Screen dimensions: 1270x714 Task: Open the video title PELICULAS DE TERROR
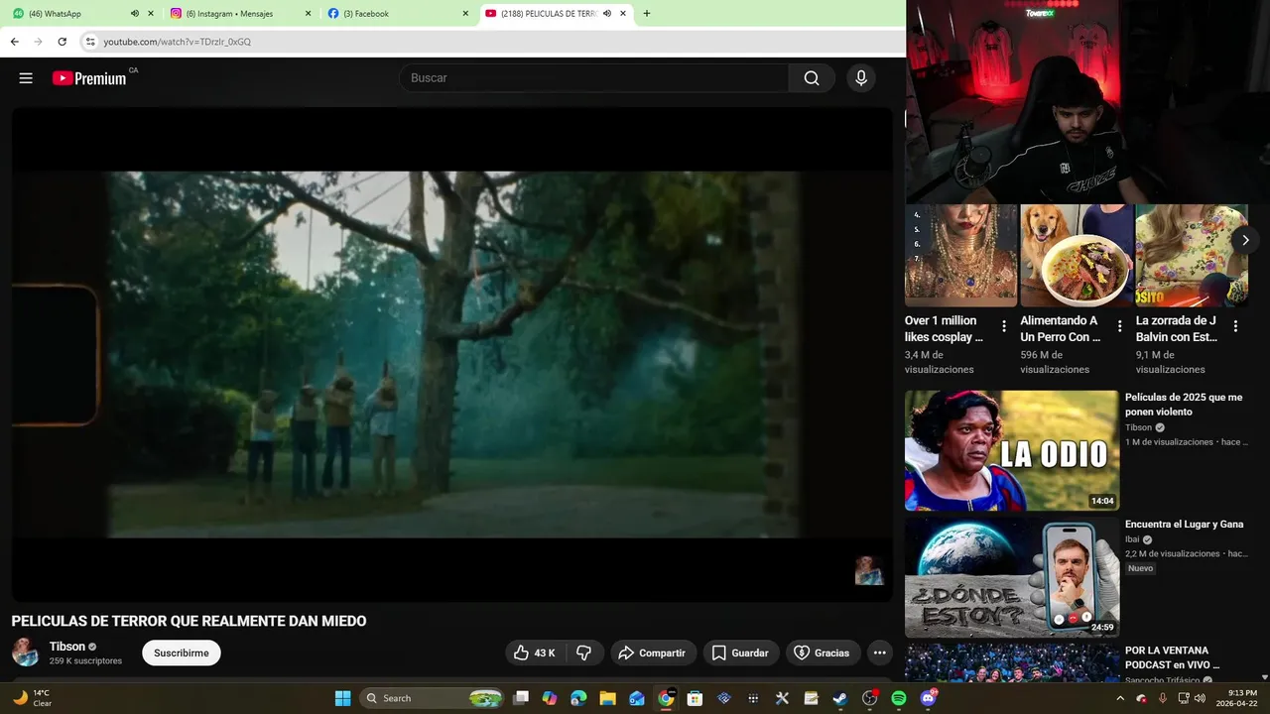(x=189, y=621)
